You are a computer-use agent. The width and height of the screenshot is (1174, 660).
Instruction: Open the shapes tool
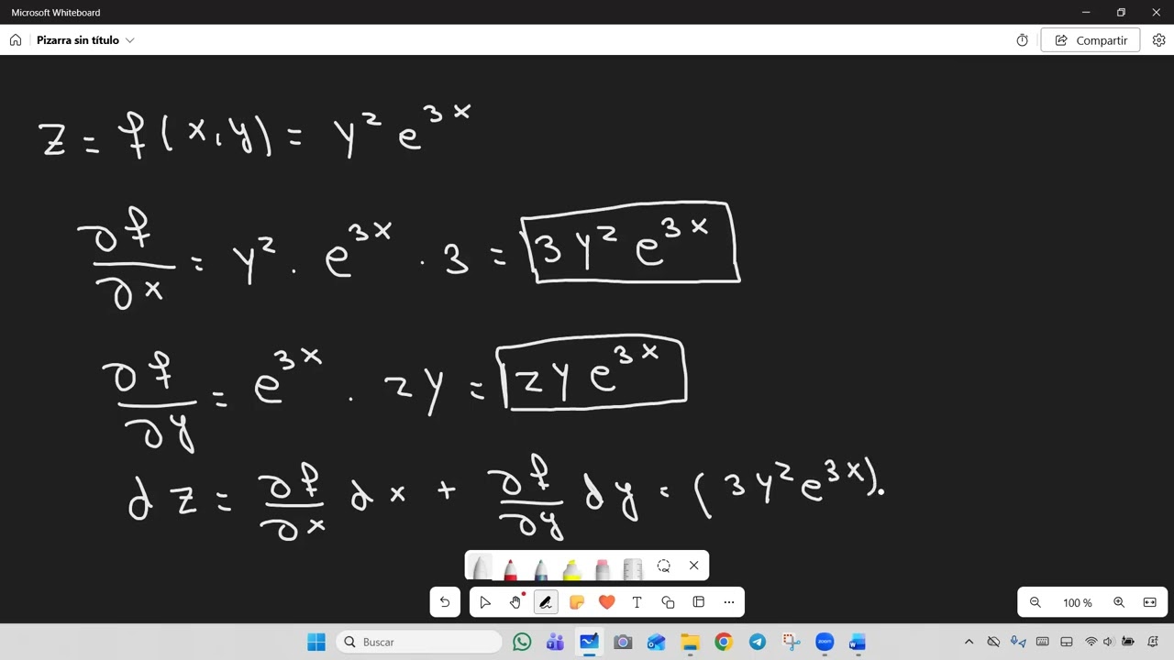(x=668, y=602)
